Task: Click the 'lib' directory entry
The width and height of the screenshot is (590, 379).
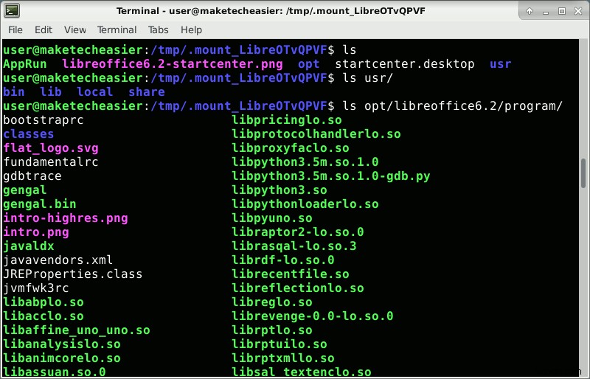Action: tap(51, 92)
